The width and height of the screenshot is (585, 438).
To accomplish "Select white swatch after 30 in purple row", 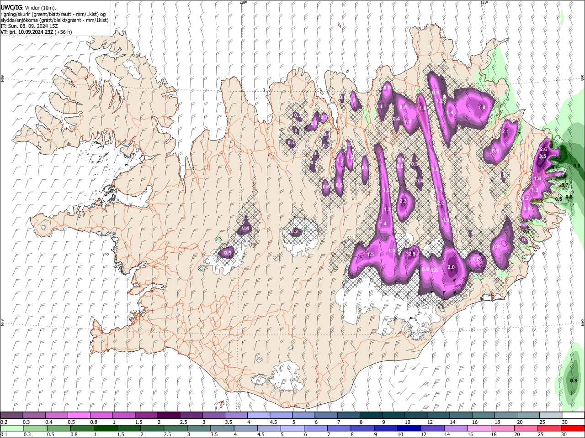I will point(573,416).
